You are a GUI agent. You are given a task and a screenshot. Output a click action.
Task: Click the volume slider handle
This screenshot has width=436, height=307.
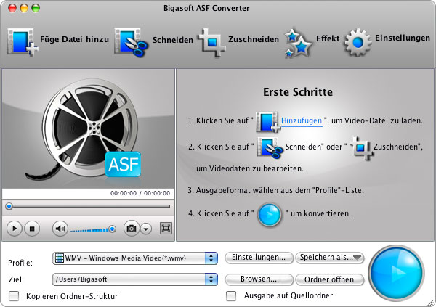[x=113, y=229]
